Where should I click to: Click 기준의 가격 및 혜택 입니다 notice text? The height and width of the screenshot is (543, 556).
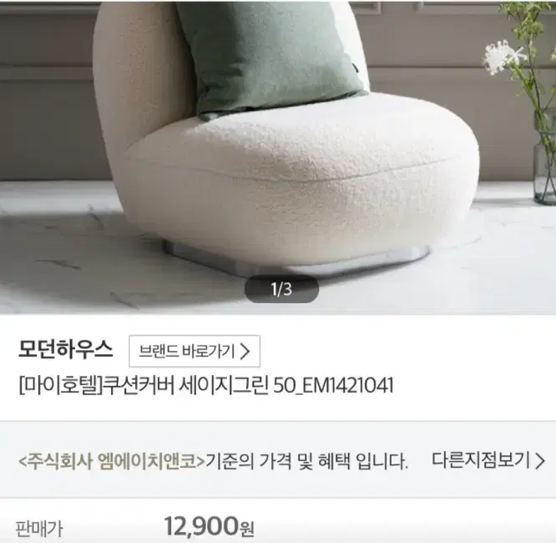point(307,460)
